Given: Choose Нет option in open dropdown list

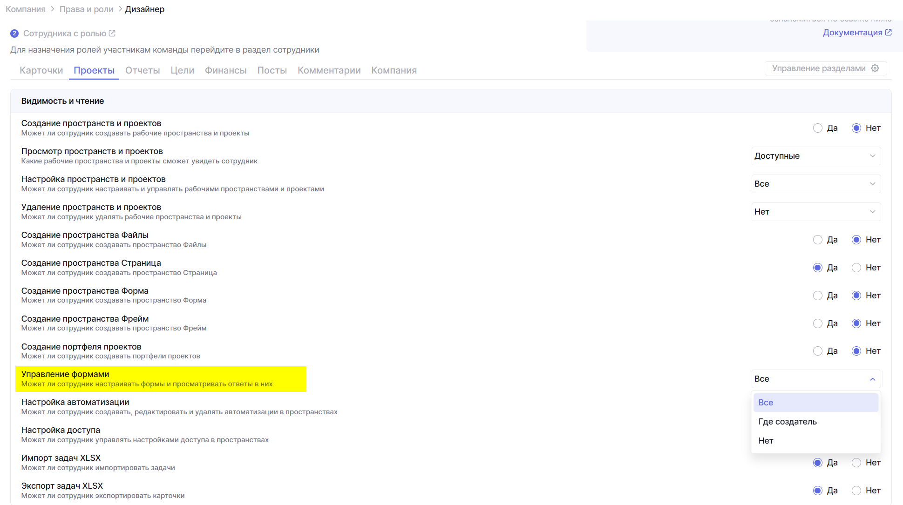Looking at the screenshot, I should pyautogui.click(x=766, y=441).
